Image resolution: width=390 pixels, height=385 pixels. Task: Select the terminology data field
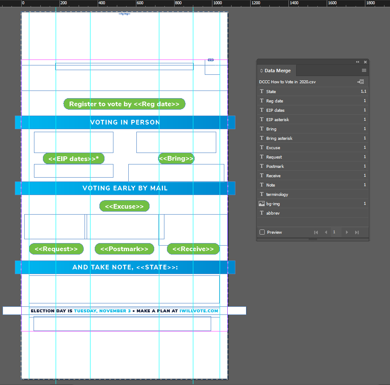313,194
